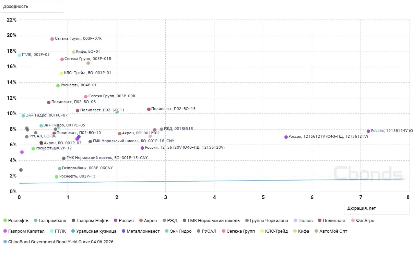Click the Роснефть, 002P-13 point
The width and height of the screenshot is (413, 257).
coord(57,177)
